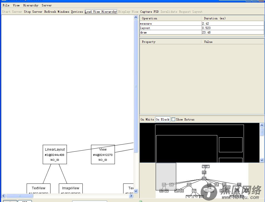This screenshot has height=202, width=265.
Task: Click Load View Hierarchy
Action: [x=101, y=12]
